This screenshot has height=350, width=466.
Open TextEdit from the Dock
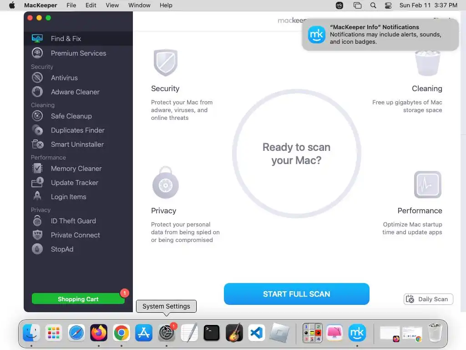[189, 332]
